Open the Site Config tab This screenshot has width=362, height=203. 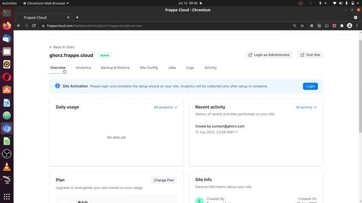[149, 68]
